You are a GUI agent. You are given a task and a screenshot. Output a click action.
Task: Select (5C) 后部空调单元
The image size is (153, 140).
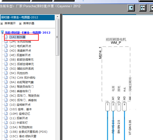click(22, 64)
